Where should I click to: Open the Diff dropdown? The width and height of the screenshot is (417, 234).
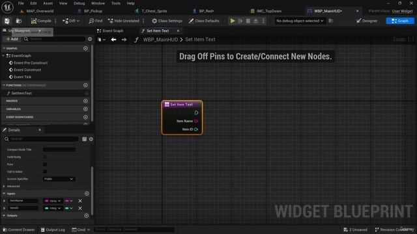(71, 21)
